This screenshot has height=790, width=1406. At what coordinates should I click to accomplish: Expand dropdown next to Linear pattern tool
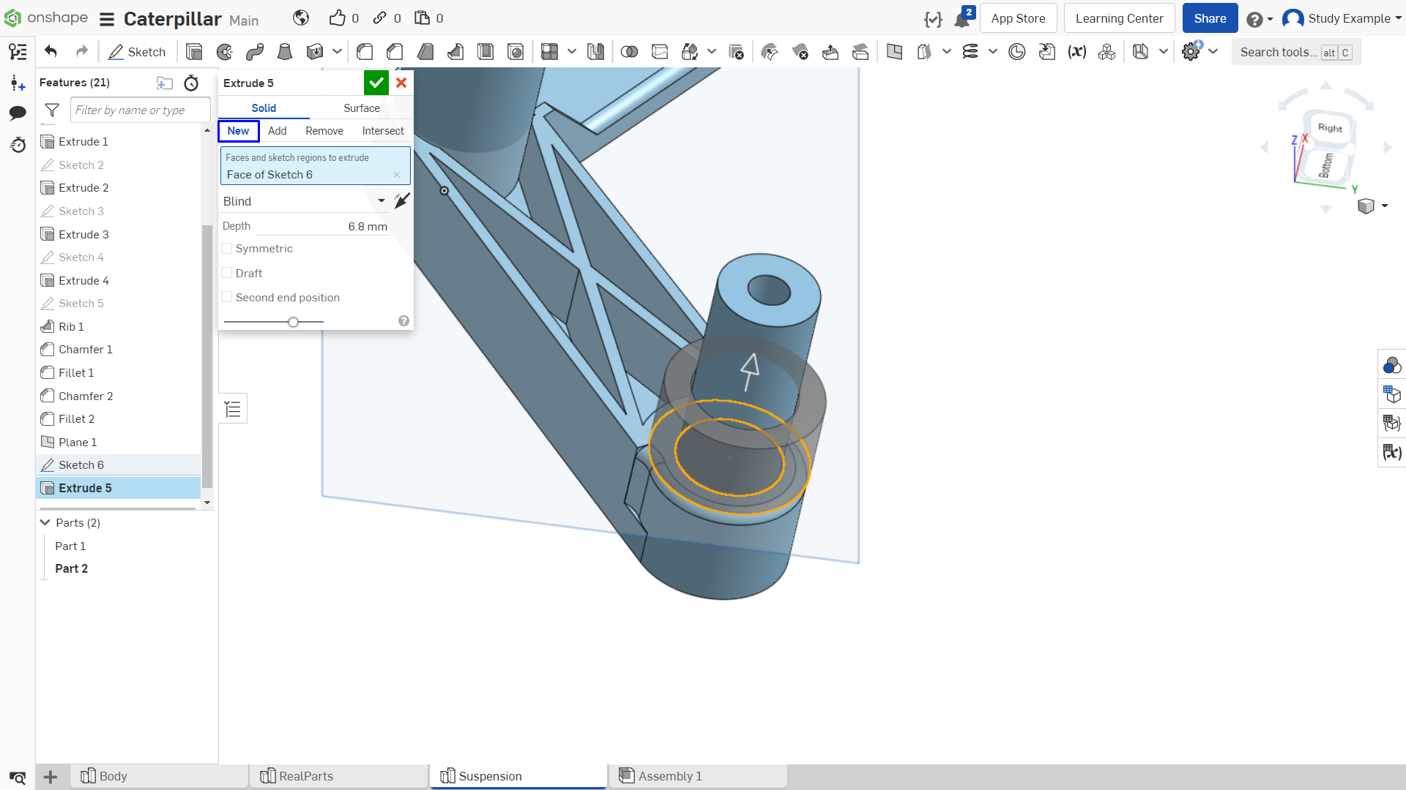pyautogui.click(x=572, y=52)
